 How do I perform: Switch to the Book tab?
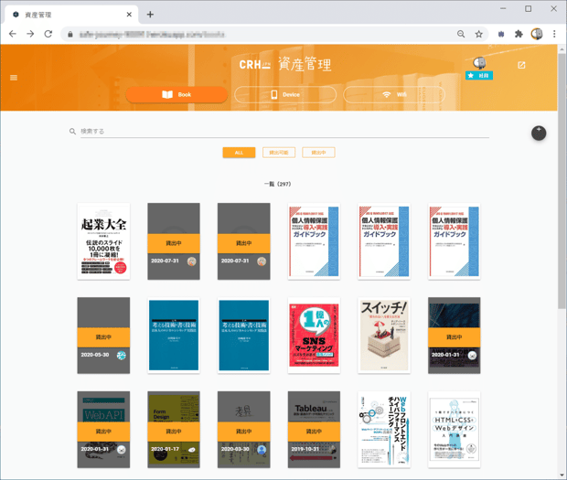pos(177,95)
